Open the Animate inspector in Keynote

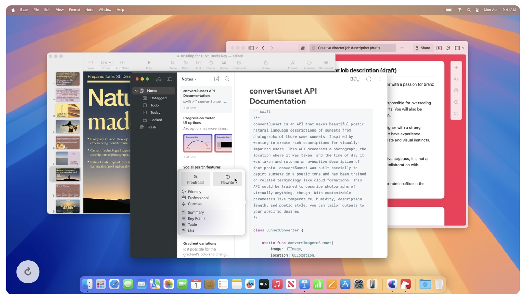[309, 65]
